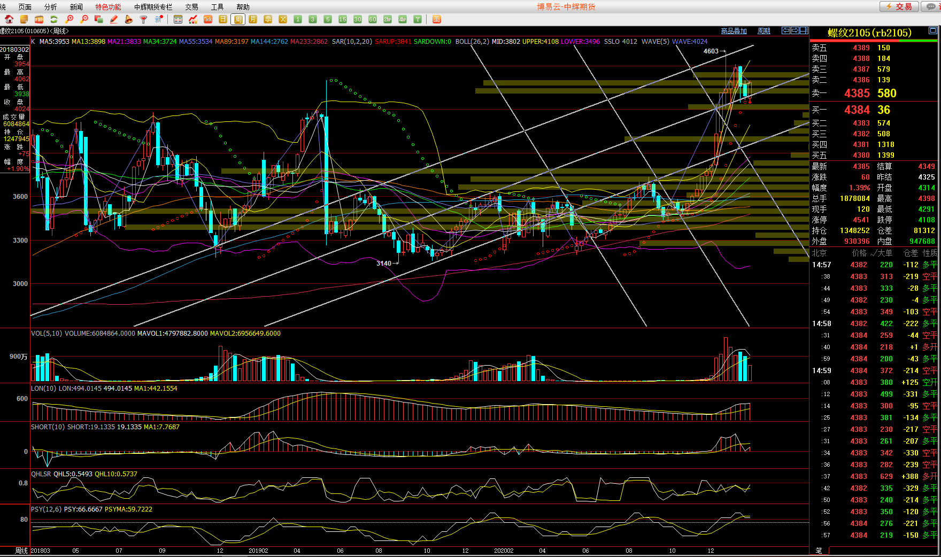Open the price alert bell icon
Screen dimensions: 941x557
(x=129, y=19)
